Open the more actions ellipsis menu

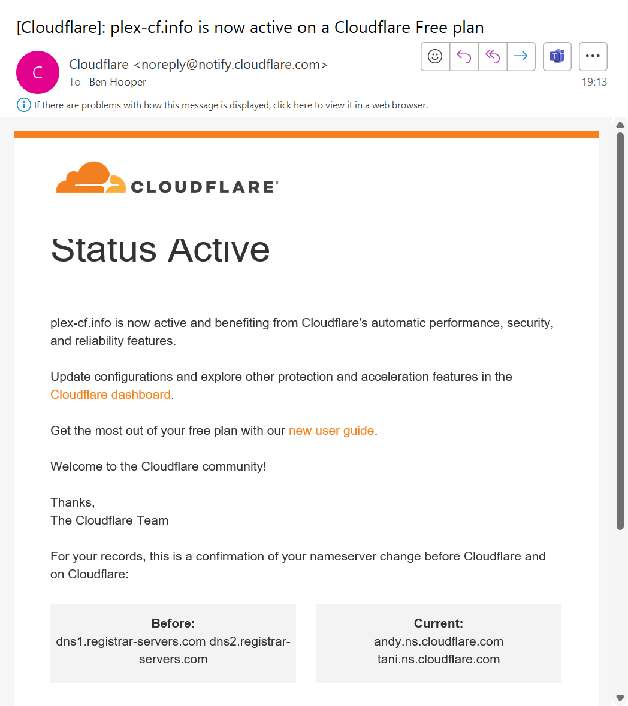pyautogui.click(x=593, y=56)
